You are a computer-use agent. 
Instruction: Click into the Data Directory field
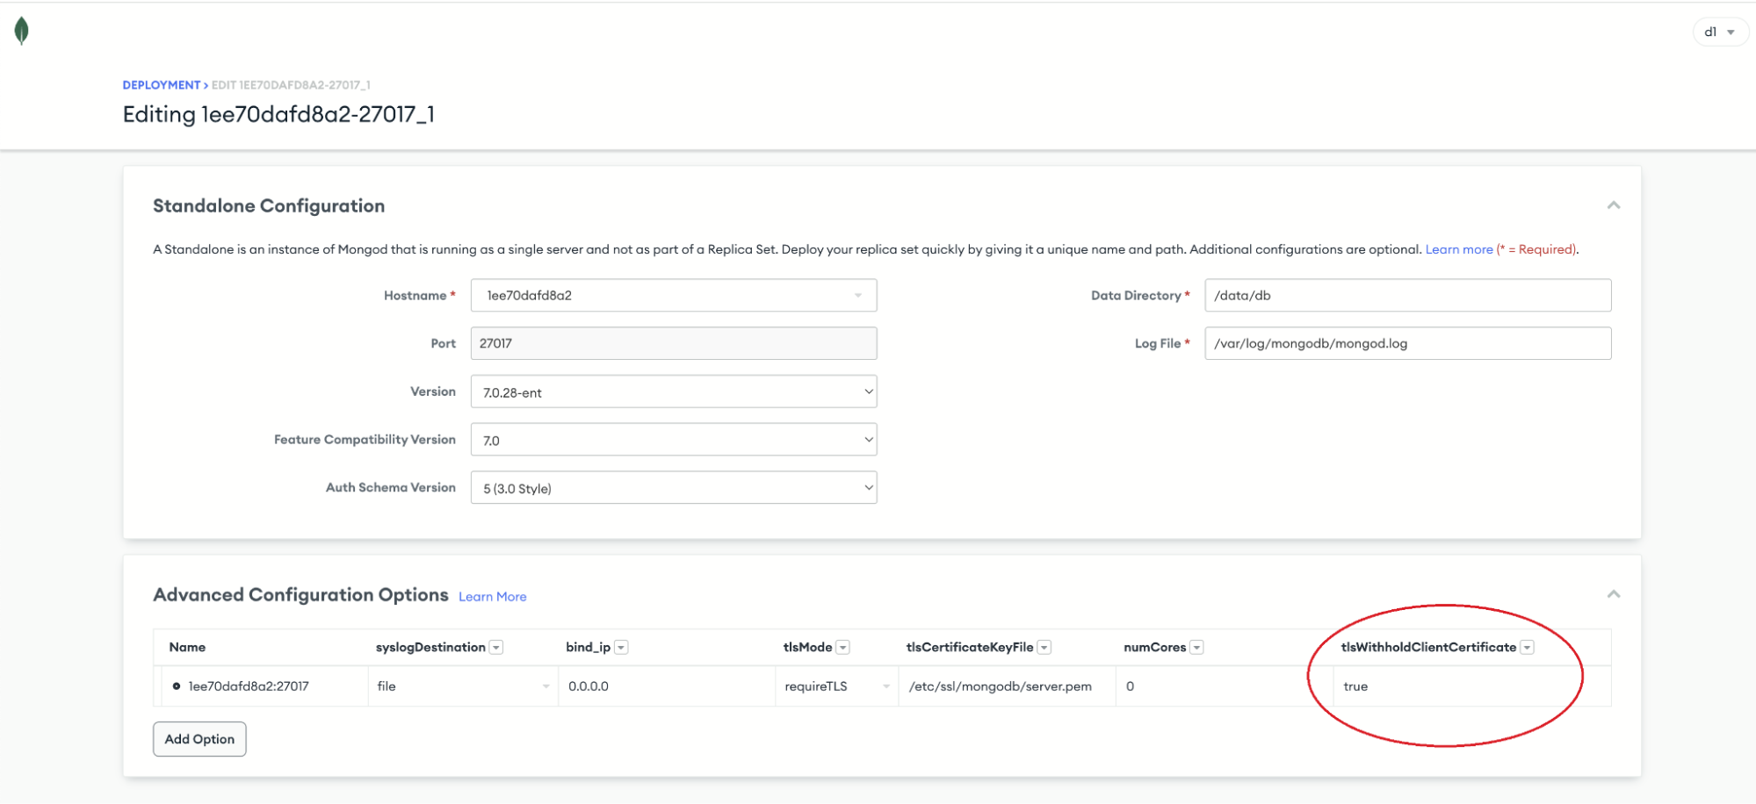(x=1407, y=296)
